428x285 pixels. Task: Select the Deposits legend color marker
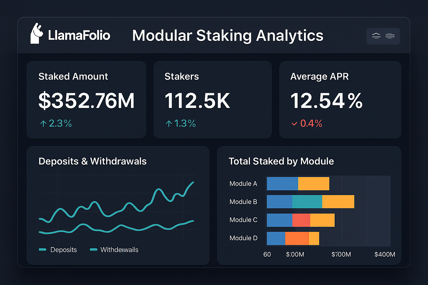pyautogui.click(x=43, y=250)
